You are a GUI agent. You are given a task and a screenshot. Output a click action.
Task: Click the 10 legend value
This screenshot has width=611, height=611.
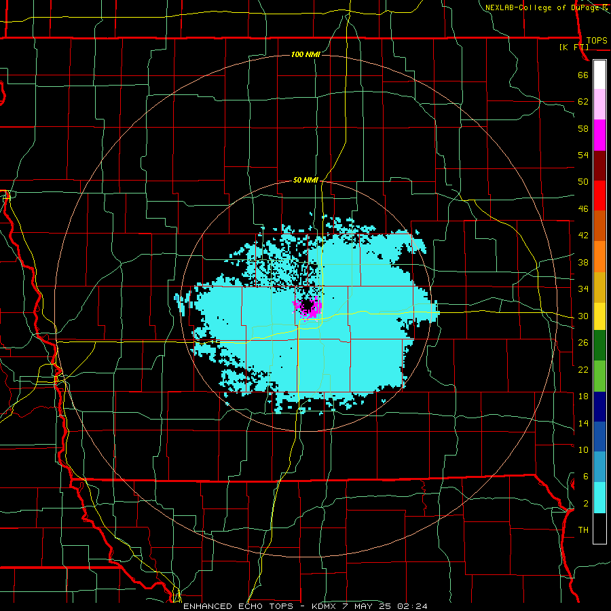coord(583,449)
